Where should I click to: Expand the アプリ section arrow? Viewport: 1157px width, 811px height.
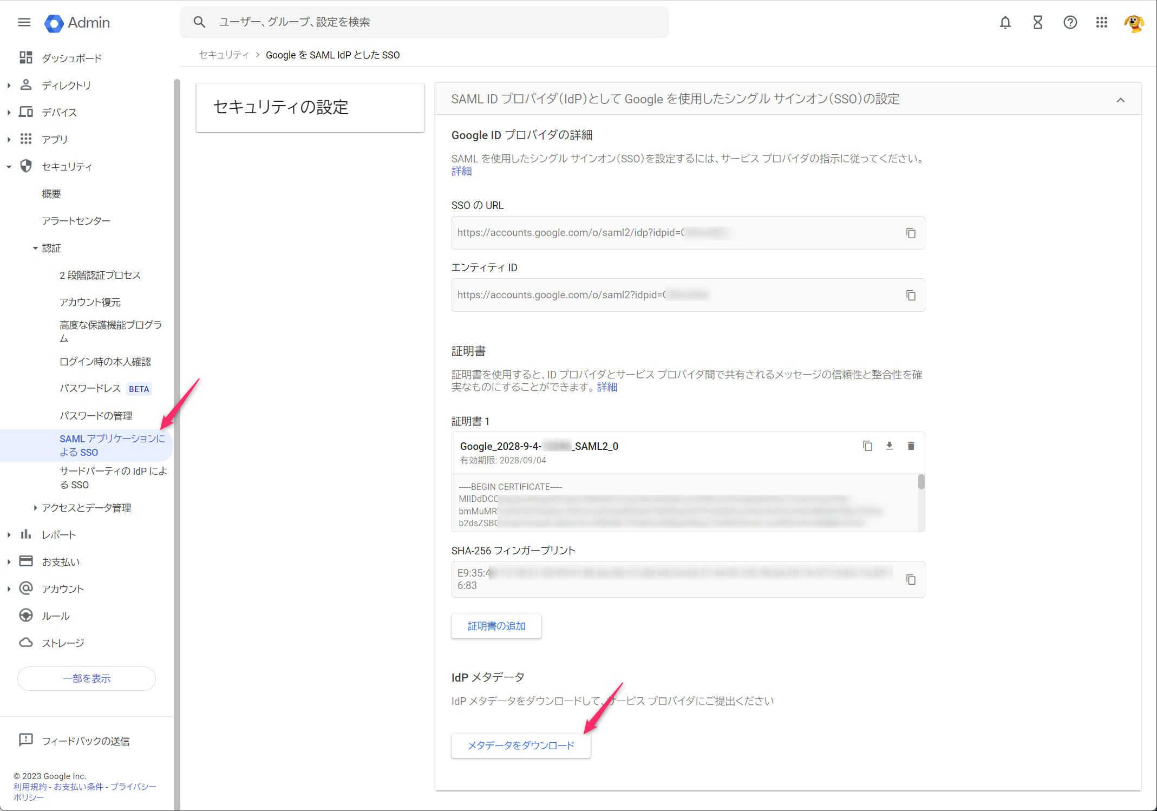[x=9, y=140]
